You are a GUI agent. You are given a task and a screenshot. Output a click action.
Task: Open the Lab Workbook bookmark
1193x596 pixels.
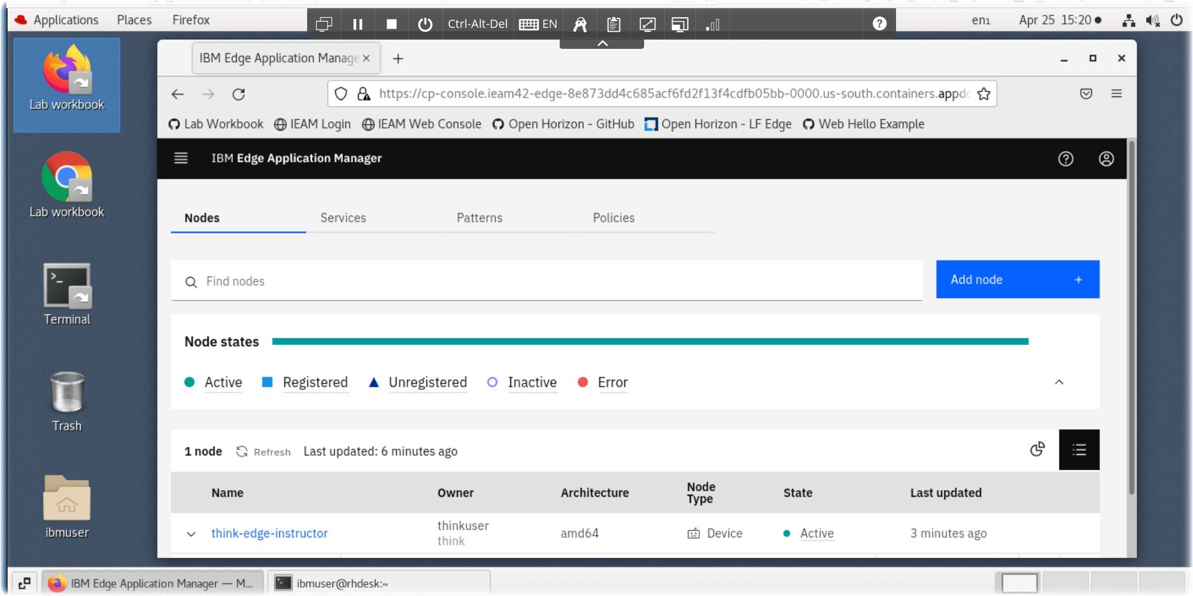(216, 124)
